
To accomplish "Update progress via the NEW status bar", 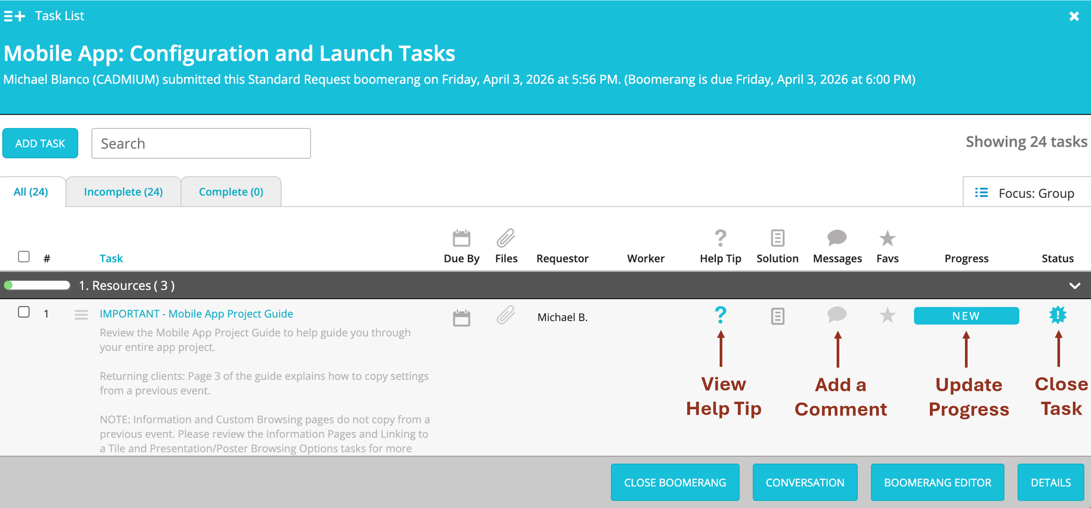I will (966, 315).
